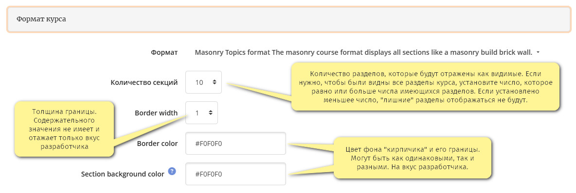Click the yellow note about Количество разделов
This screenshot has height=193, width=576.
(x=425, y=86)
